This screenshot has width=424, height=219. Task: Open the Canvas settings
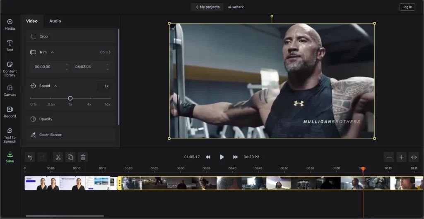(x=10, y=91)
